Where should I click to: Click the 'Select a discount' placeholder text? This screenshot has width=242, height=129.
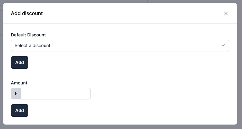pos(32,46)
